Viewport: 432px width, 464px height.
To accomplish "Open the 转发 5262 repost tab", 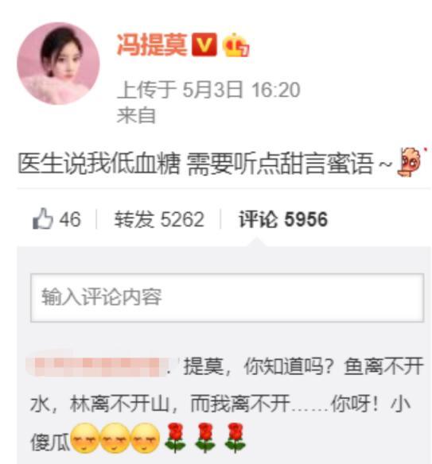I will click(159, 219).
